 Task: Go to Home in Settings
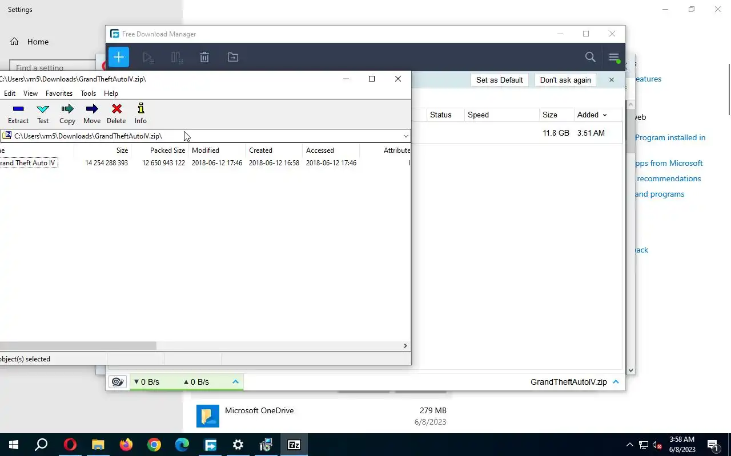(38, 42)
